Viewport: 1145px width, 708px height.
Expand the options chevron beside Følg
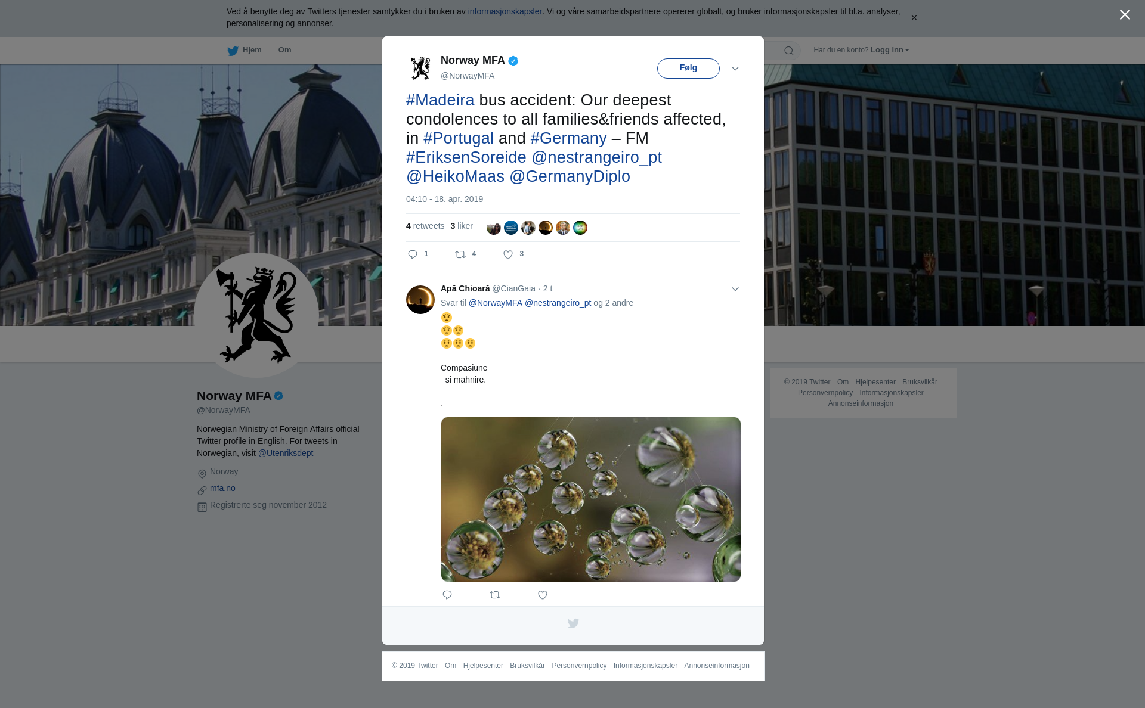(735, 69)
